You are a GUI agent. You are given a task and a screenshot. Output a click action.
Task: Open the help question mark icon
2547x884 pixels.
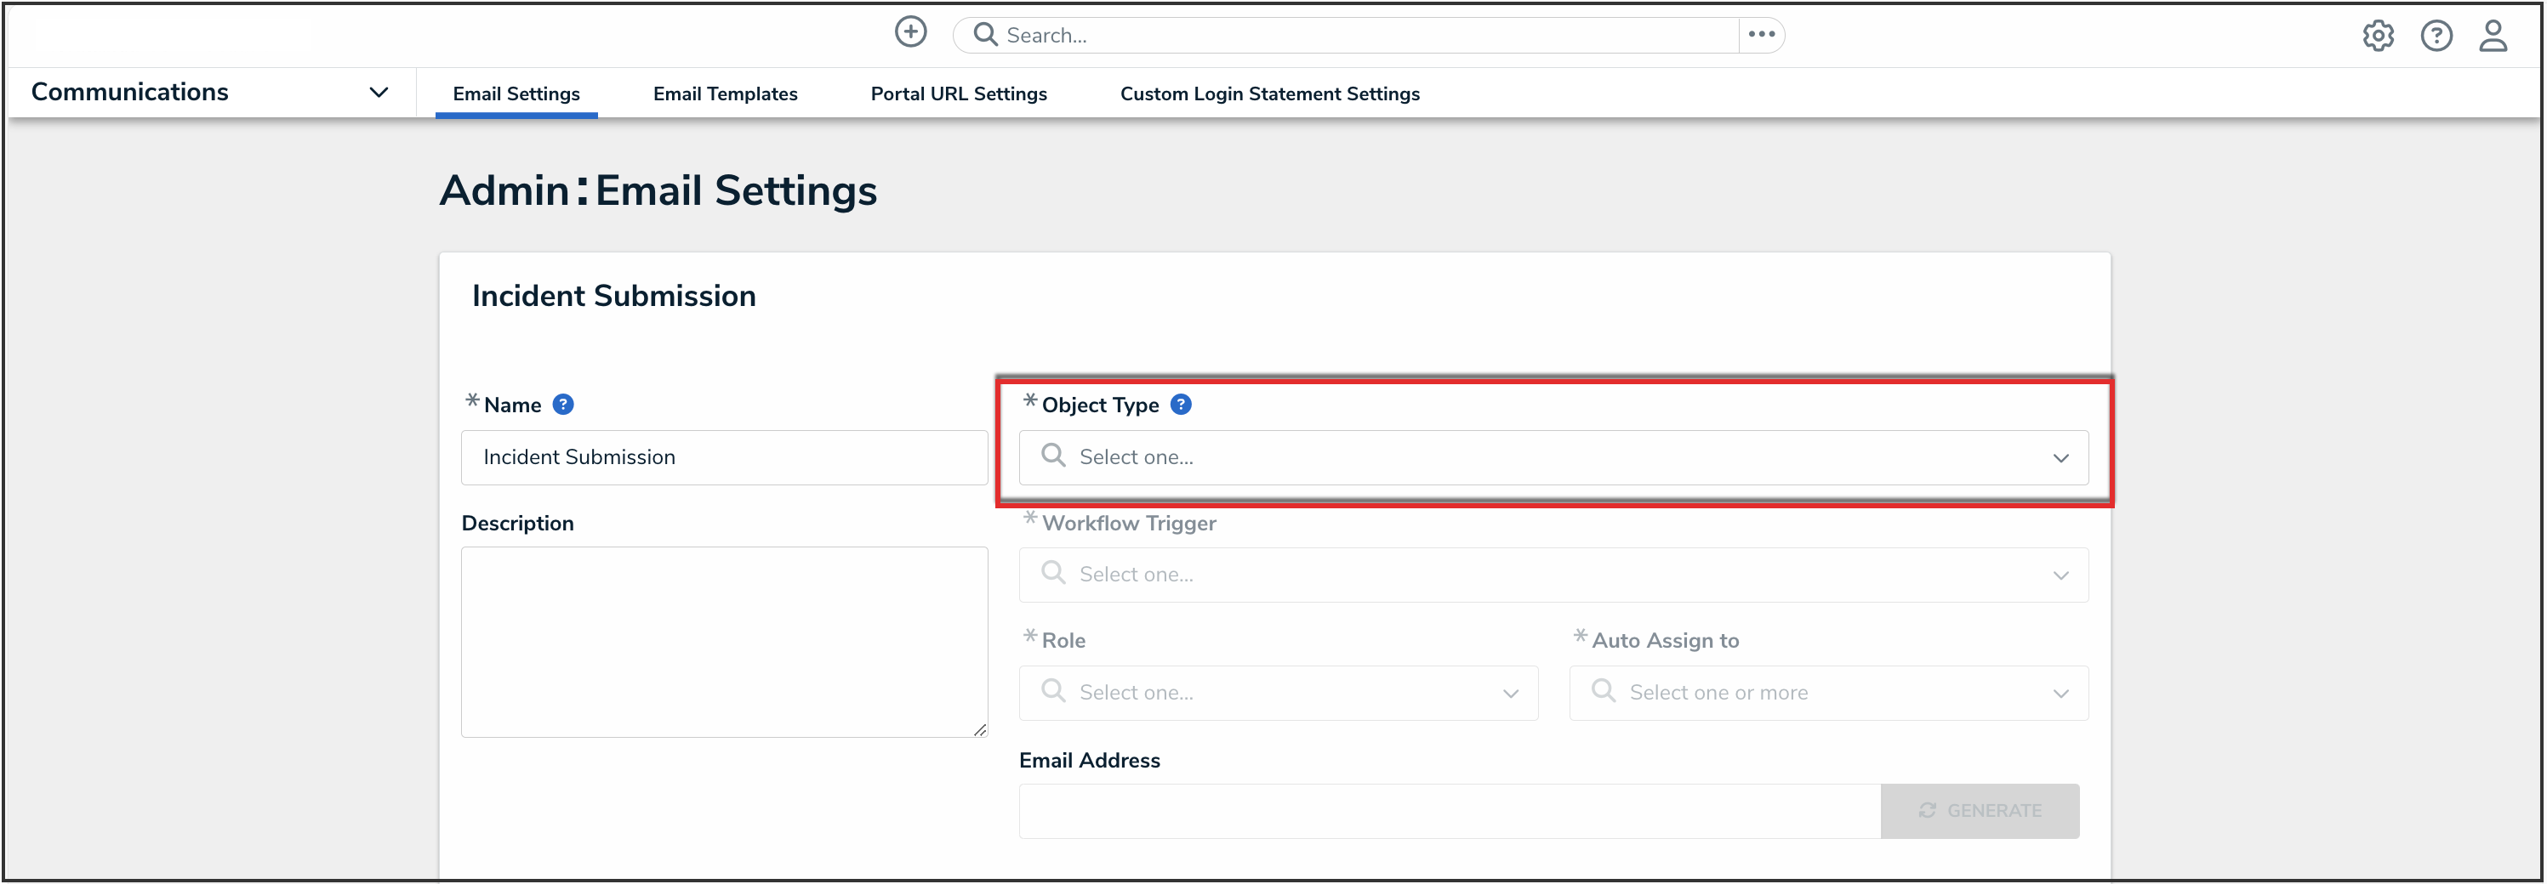click(2436, 37)
